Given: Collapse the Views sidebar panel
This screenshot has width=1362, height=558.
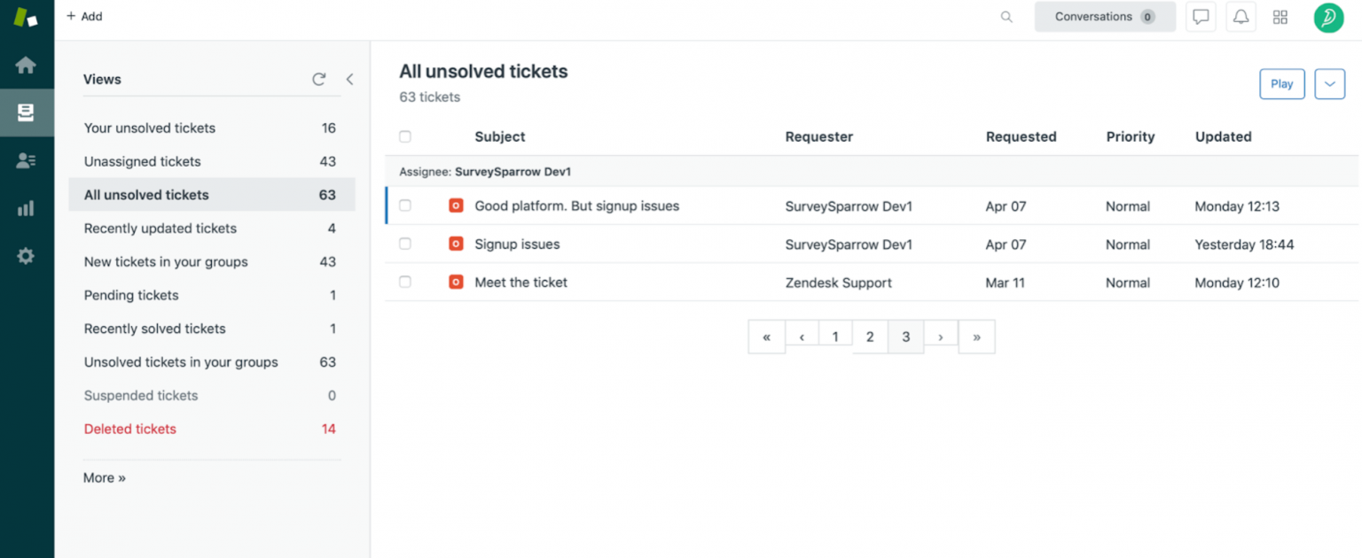Looking at the screenshot, I should [x=349, y=78].
